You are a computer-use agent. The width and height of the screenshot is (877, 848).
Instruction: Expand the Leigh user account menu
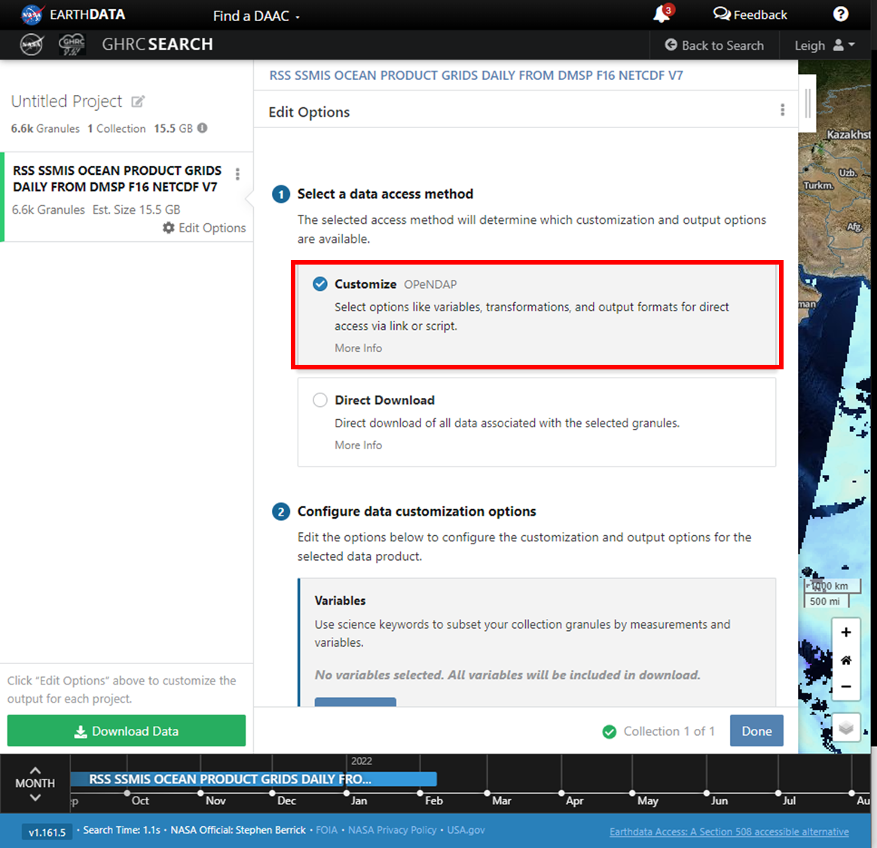pos(824,45)
